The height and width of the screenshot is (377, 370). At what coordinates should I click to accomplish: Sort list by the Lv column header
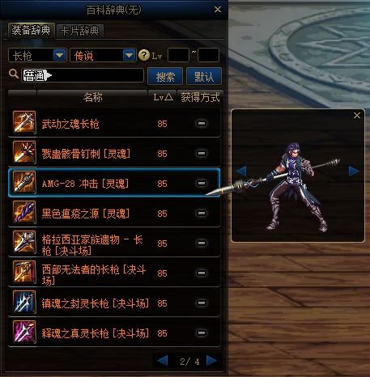pos(163,97)
